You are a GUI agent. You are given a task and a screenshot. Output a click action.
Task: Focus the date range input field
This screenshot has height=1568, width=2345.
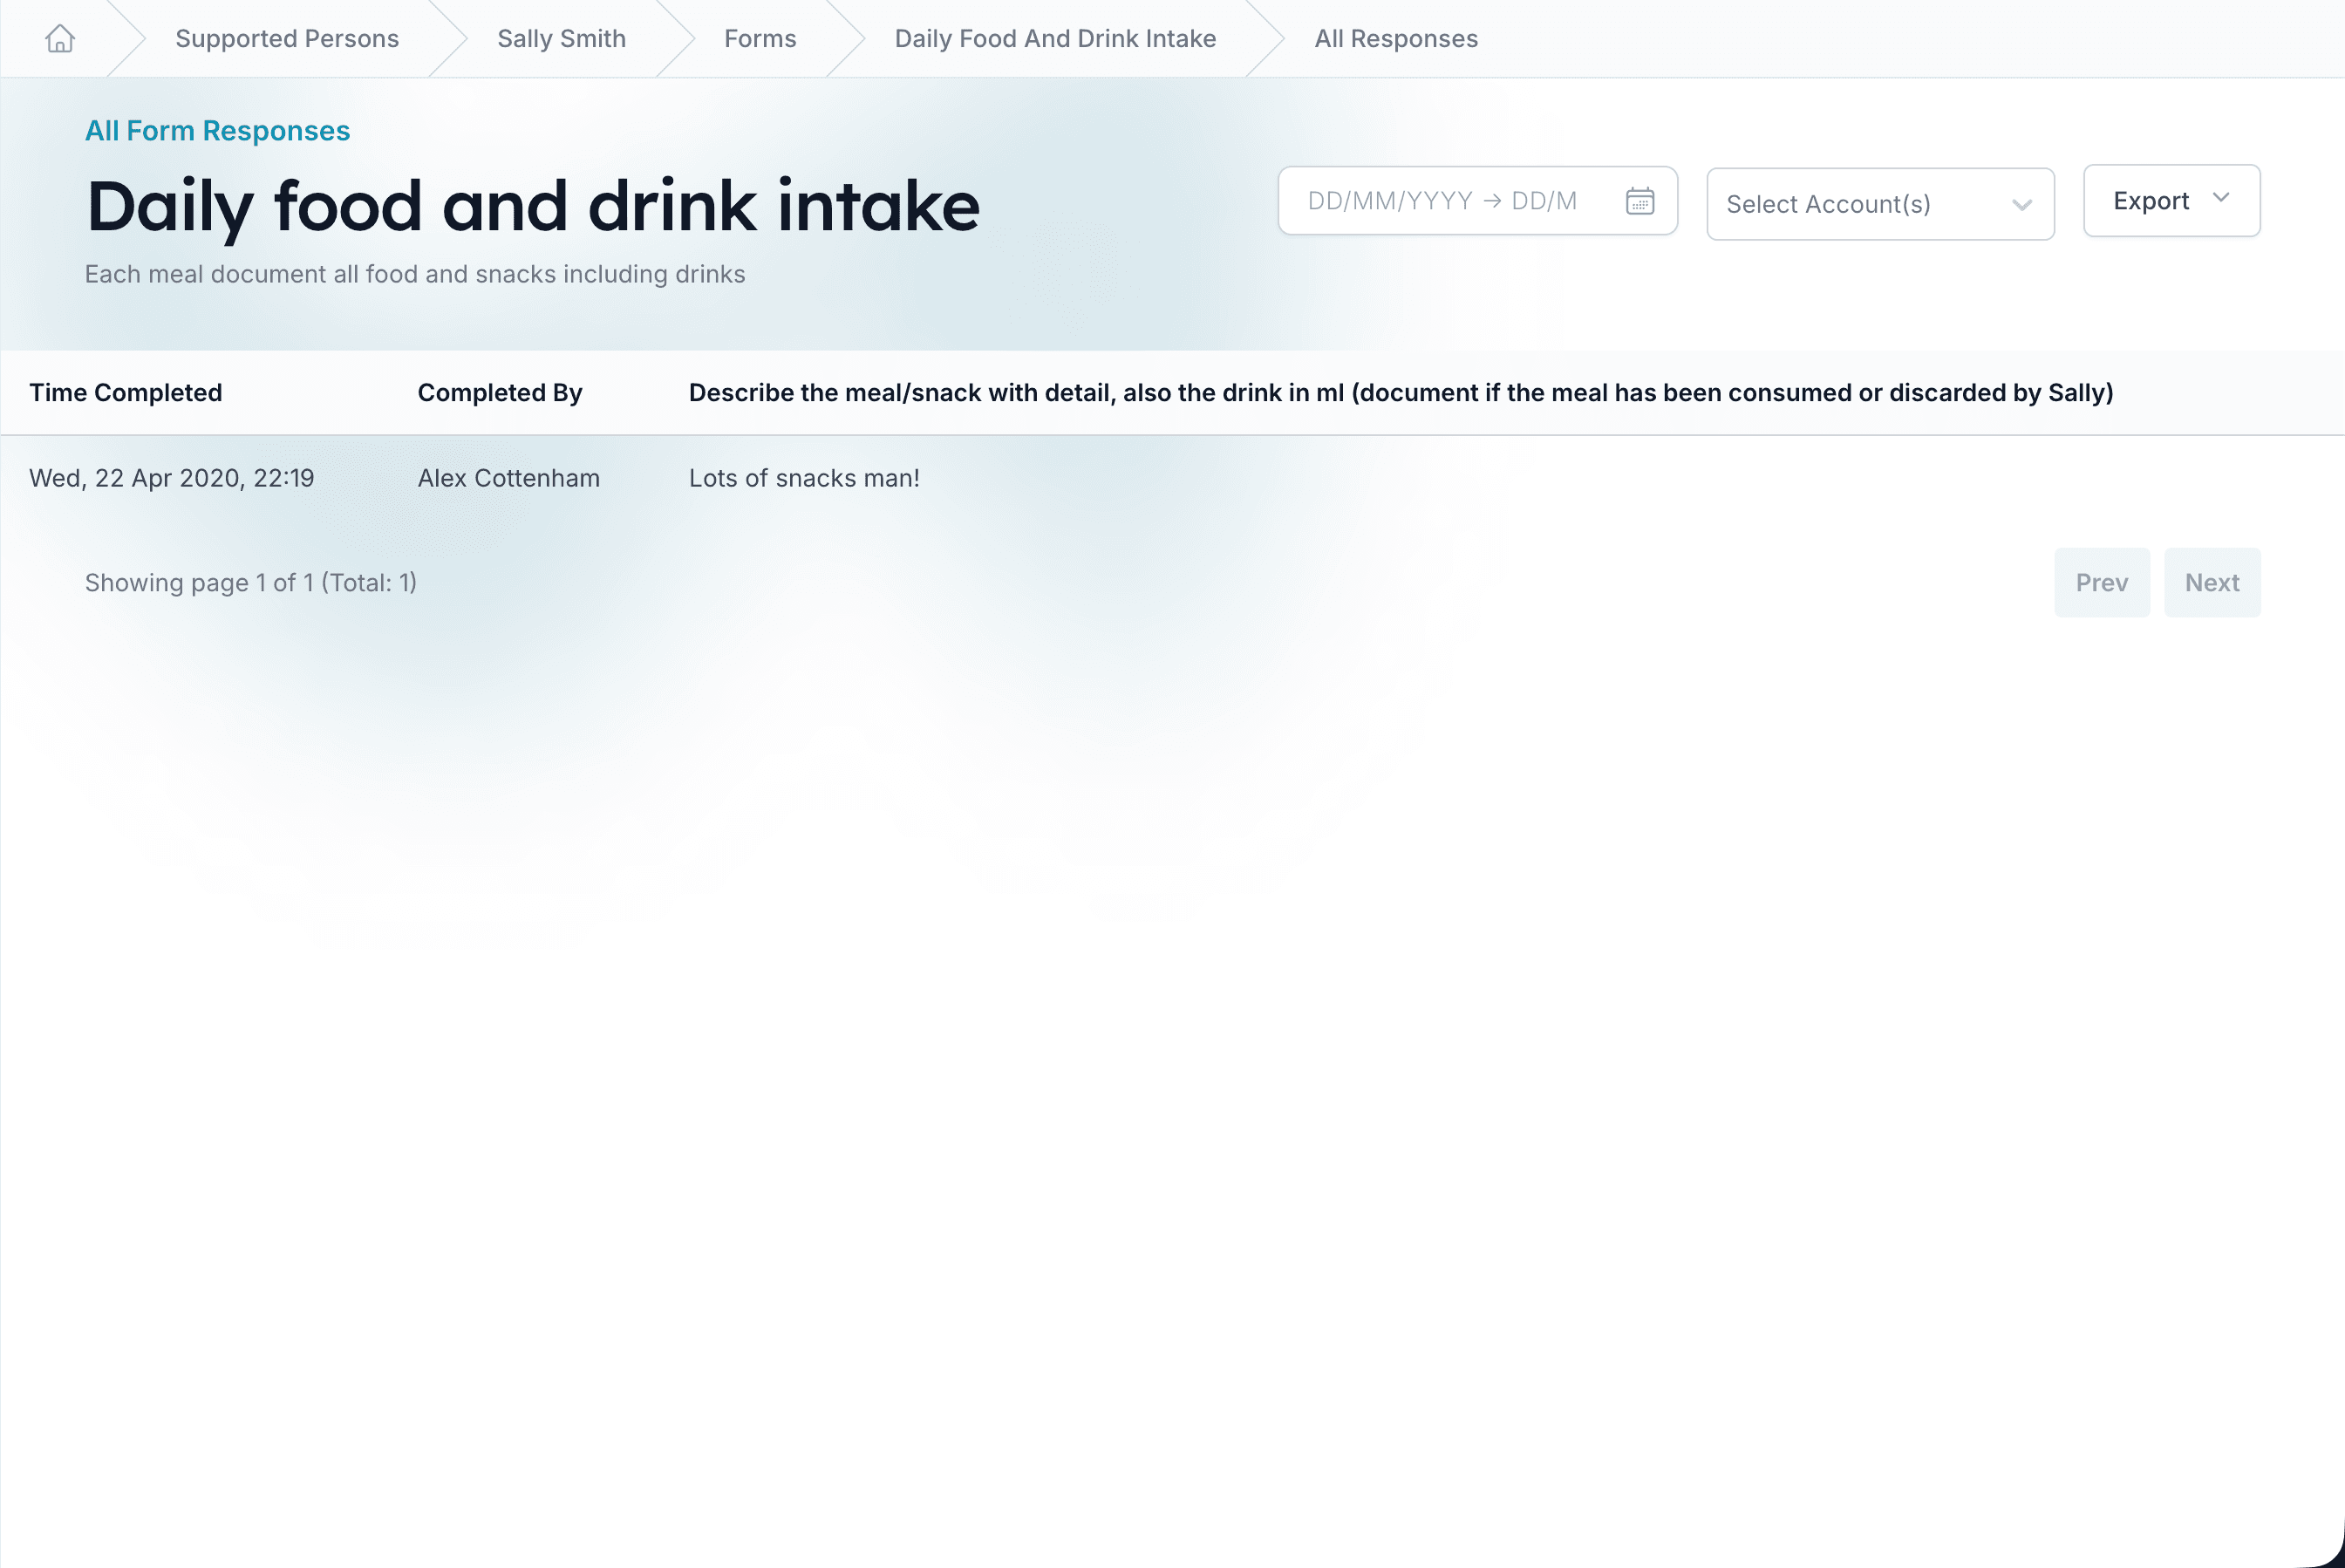click(1477, 201)
